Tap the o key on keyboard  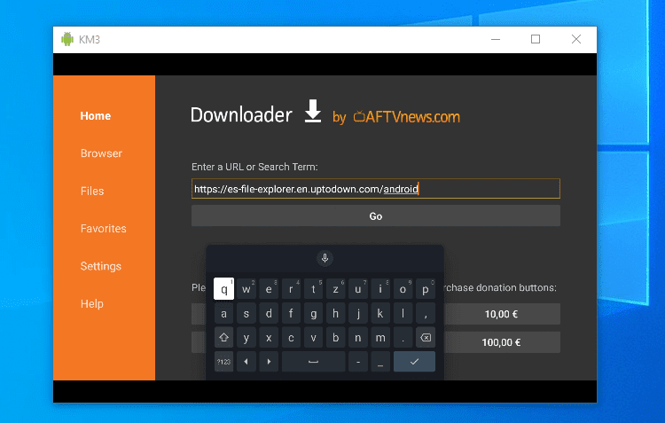pyautogui.click(x=403, y=289)
